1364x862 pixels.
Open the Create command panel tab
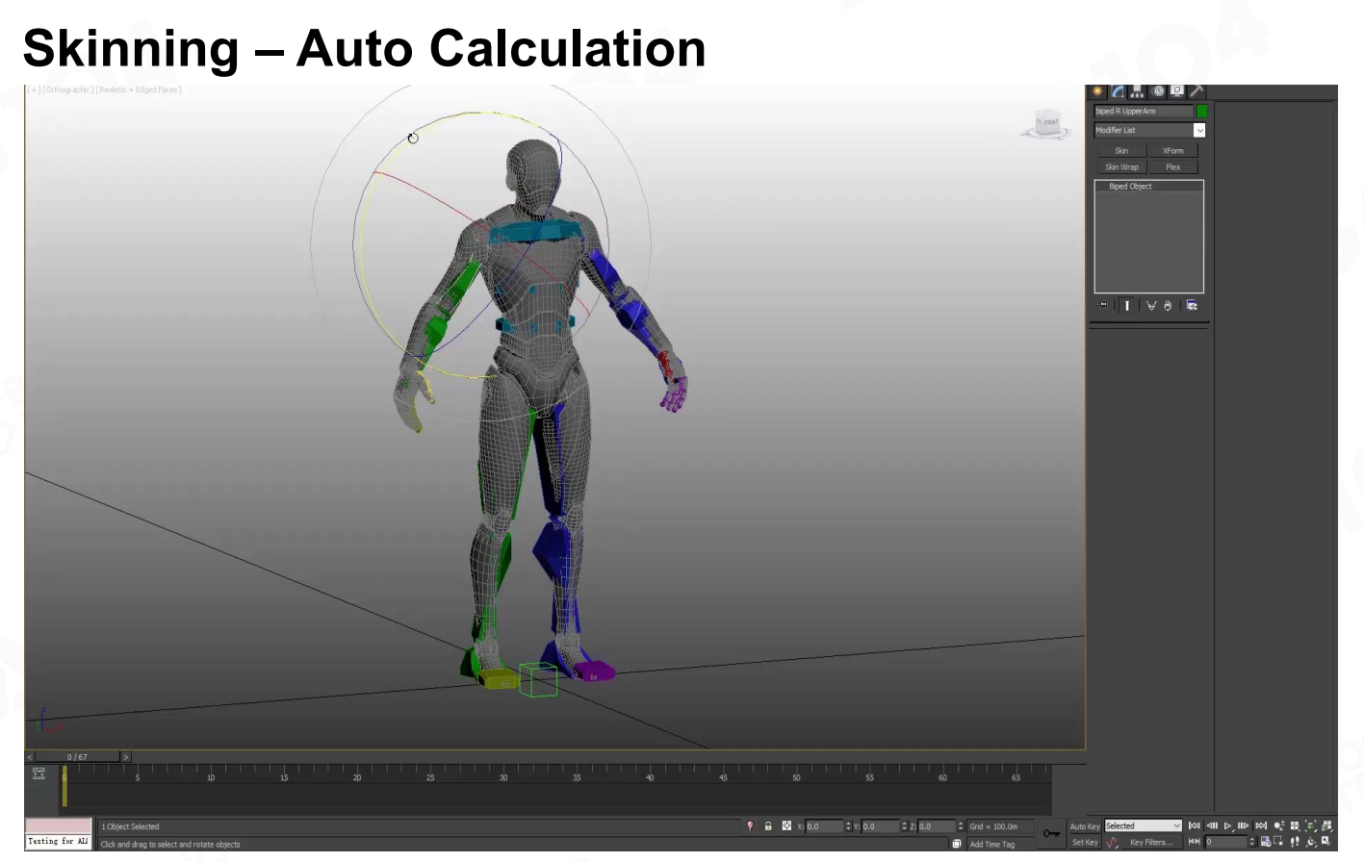pos(1097,91)
